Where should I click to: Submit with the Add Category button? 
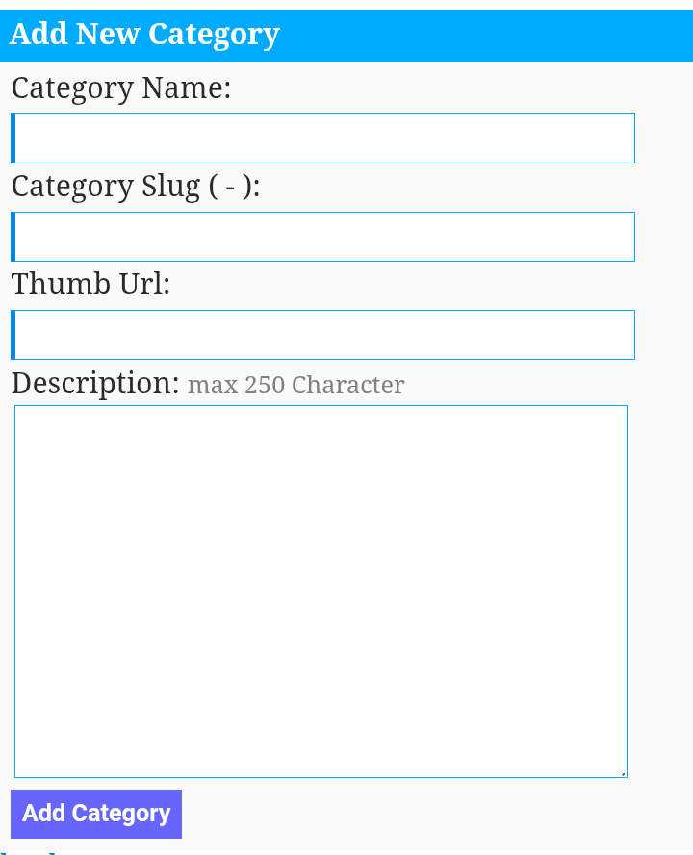[x=96, y=814]
